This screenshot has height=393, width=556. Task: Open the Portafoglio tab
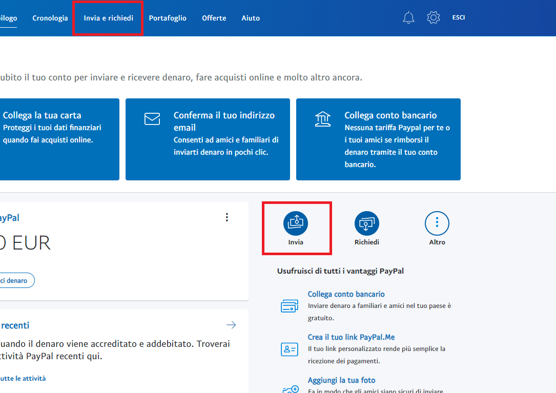coord(168,18)
